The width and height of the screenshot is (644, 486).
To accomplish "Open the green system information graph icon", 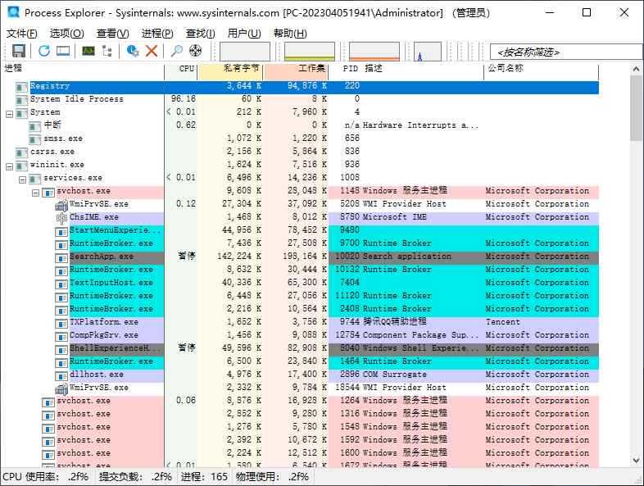I will coord(88,51).
